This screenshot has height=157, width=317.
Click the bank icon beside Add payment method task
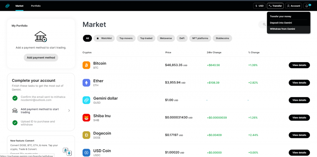(15, 110)
